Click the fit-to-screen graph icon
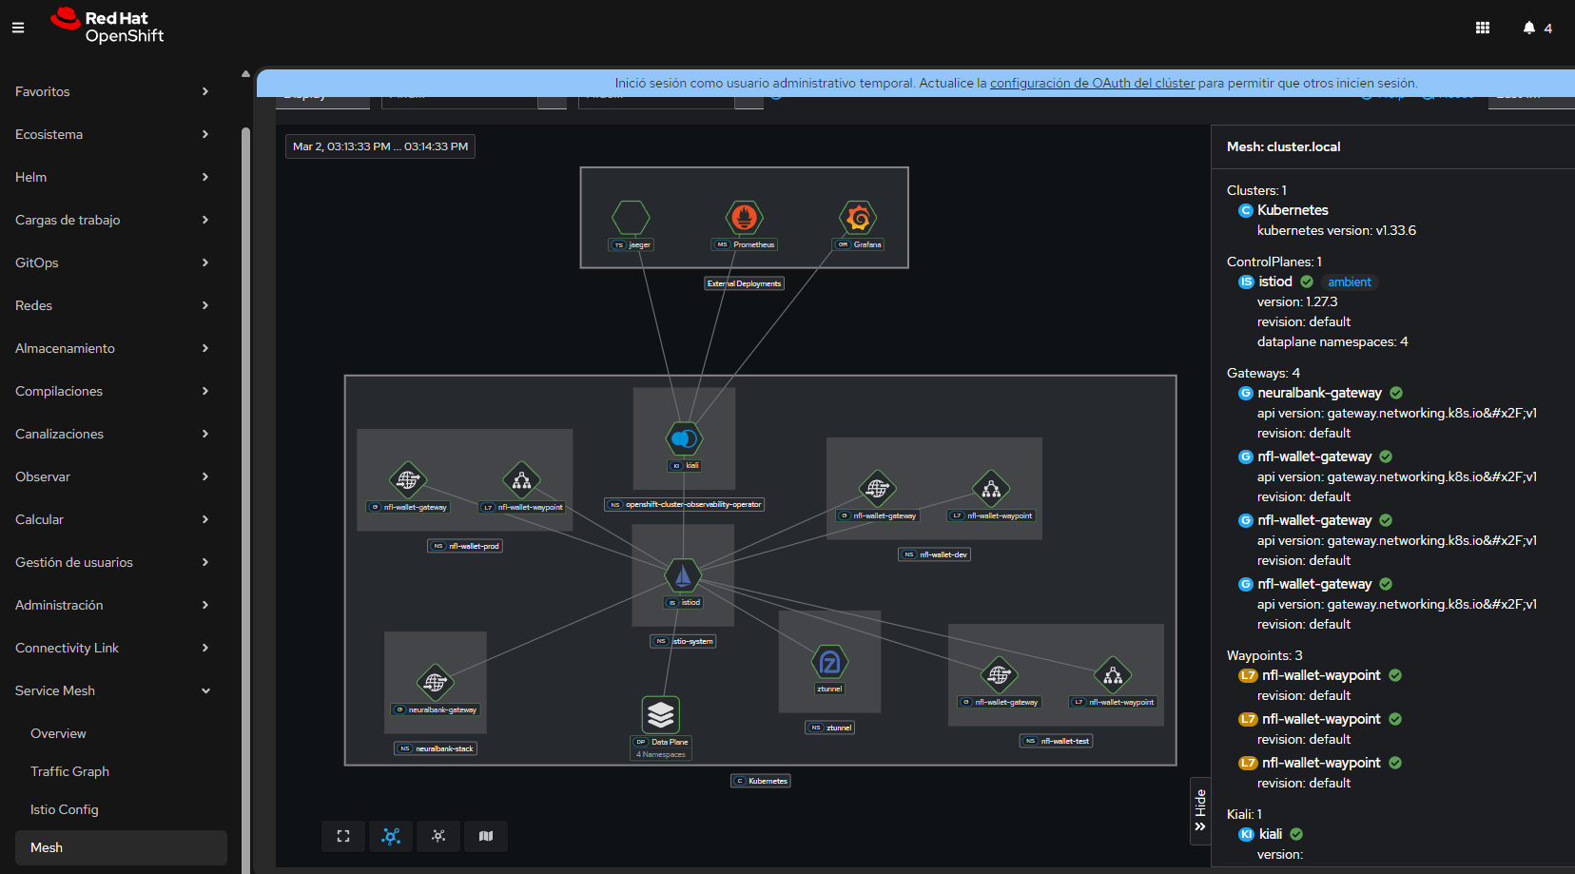The image size is (1575, 874). coord(343,836)
